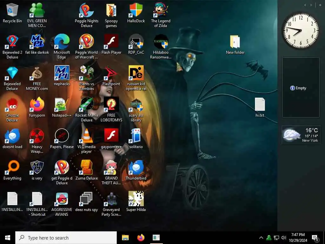Switch to the running taskbar app
This screenshot has width=325, height=244.
[x=156, y=238]
